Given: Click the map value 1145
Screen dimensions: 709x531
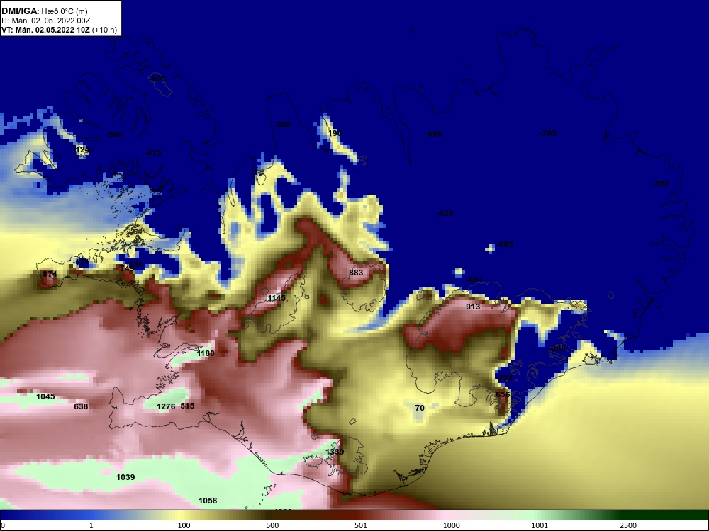Looking at the screenshot, I should coord(277,298).
